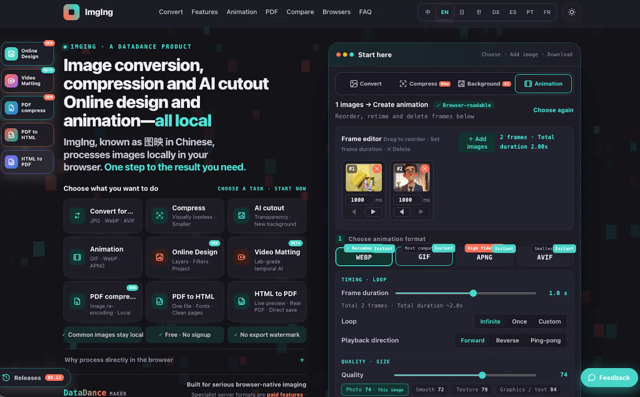Select the Graphics / text 84 quality preset
Viewport: 640px width, 397px height.
click(528, 389)
